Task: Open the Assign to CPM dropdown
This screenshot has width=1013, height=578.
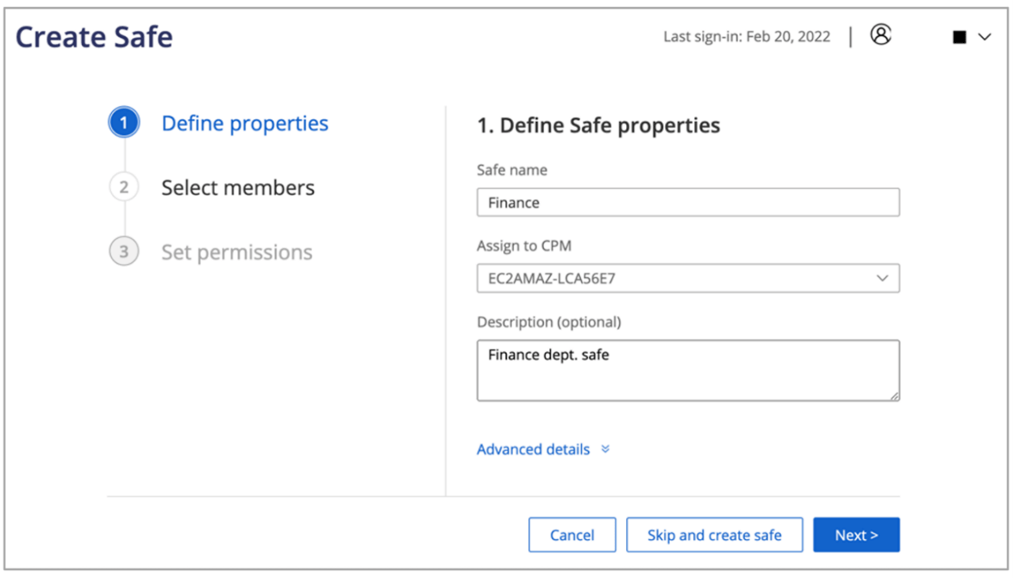Action: click(679, 278)
